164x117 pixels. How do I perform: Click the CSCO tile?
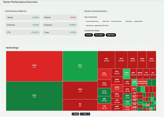tap(142, 60)
